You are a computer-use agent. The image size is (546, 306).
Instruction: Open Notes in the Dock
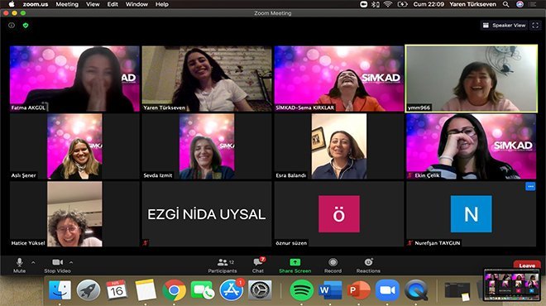[x=146, y=289]
